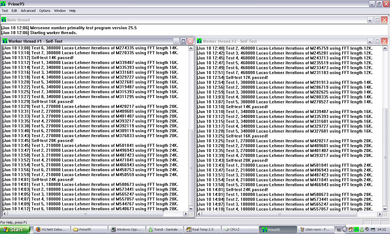Click 'Self-test 16K passed!' in Worker thread #1

point(38,101)
